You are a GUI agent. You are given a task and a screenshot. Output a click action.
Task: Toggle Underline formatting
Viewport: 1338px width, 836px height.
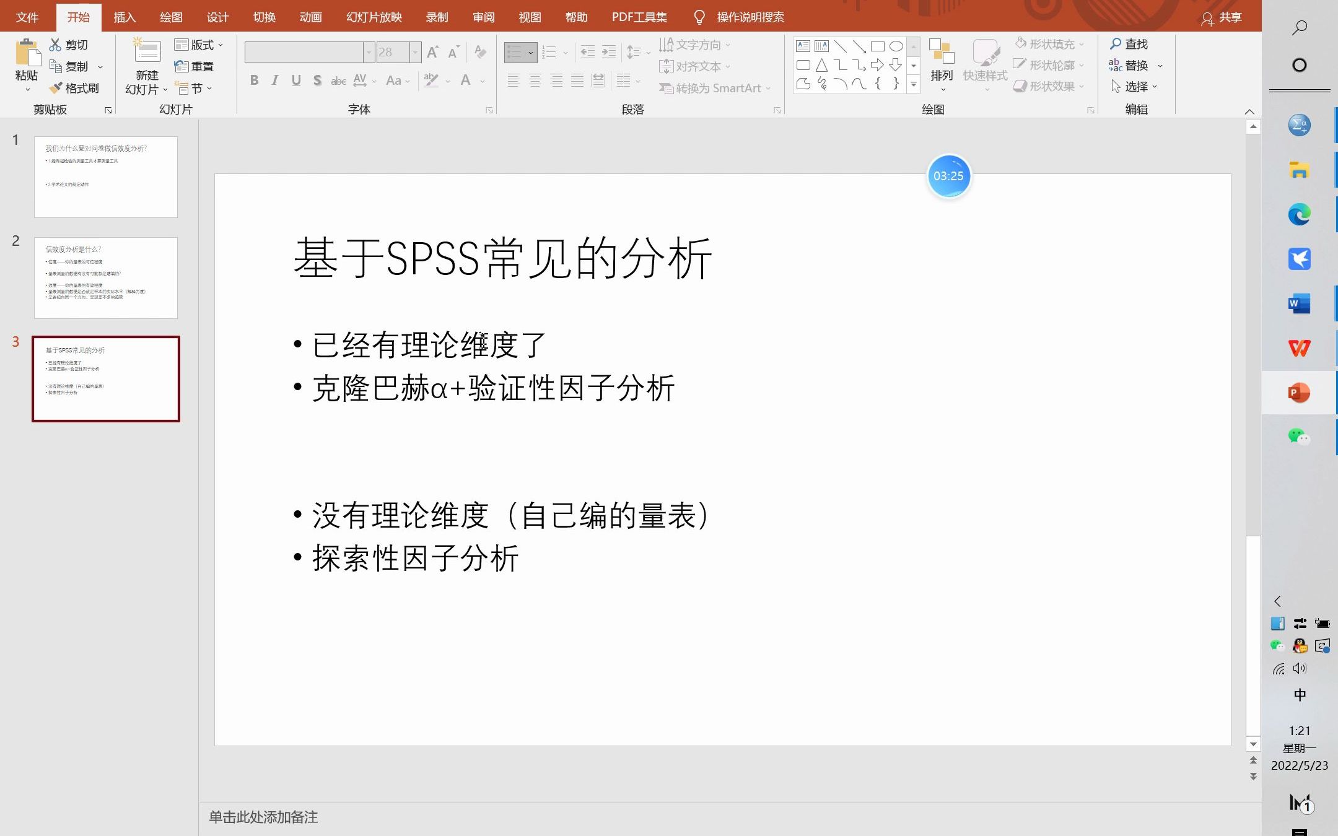point(296,81)
